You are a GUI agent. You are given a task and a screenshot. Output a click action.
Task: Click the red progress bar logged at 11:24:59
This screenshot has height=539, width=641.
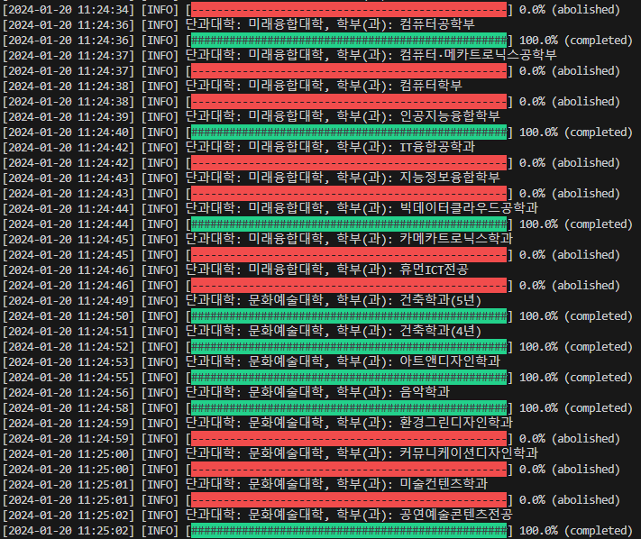coord(349,438)
